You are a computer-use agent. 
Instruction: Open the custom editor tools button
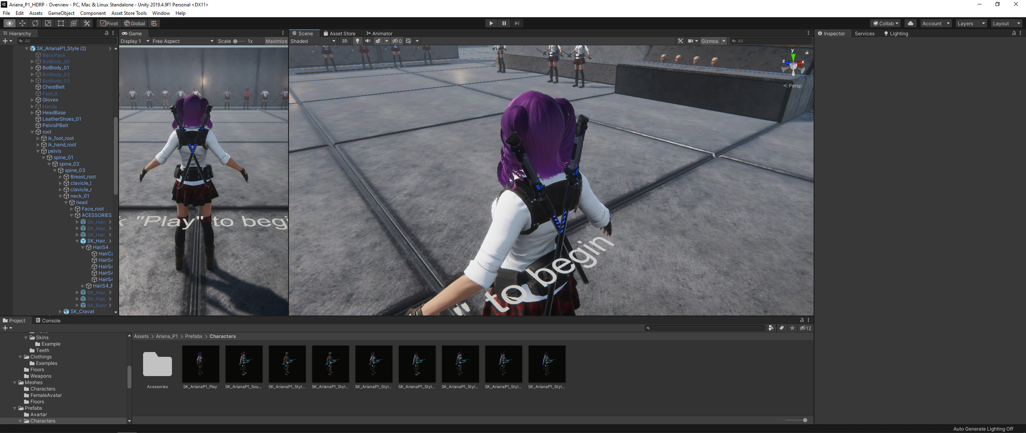(x=87, y=23)
